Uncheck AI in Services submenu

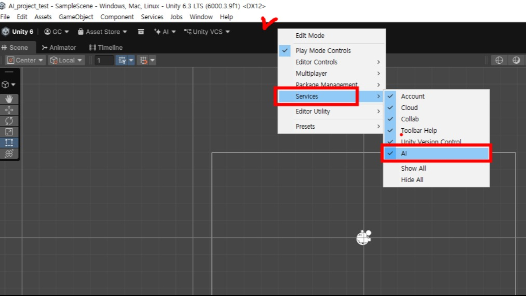(x=436, y=153)
